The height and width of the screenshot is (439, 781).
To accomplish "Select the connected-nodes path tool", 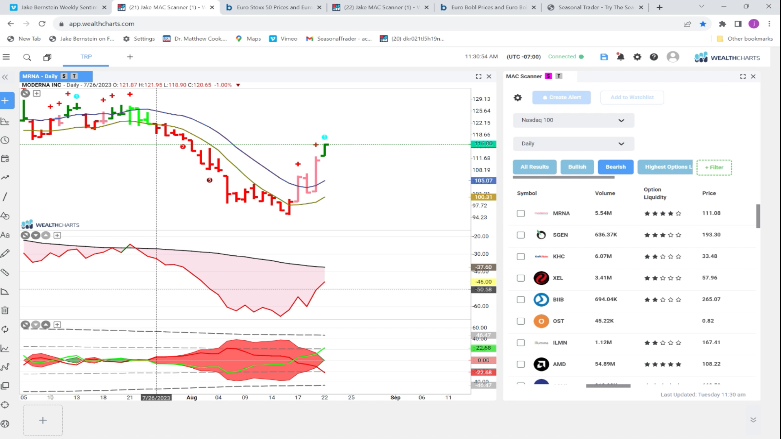I will [5, 367].
